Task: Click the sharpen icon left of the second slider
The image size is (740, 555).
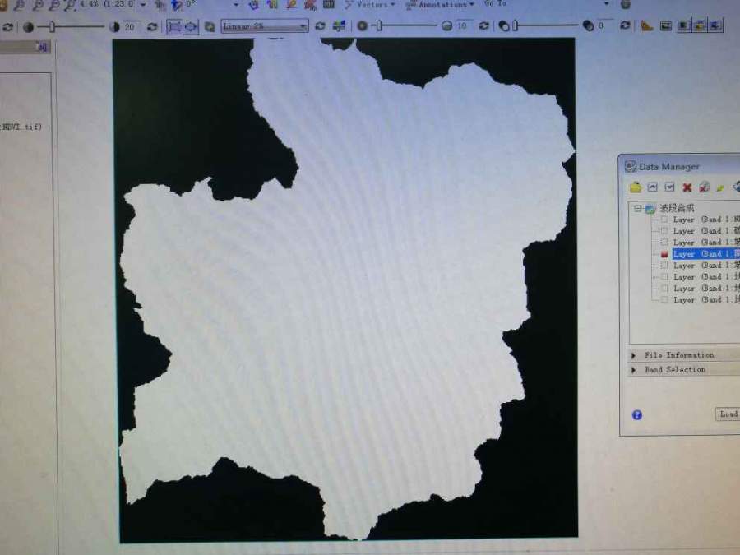Action: tap(362, 26)
